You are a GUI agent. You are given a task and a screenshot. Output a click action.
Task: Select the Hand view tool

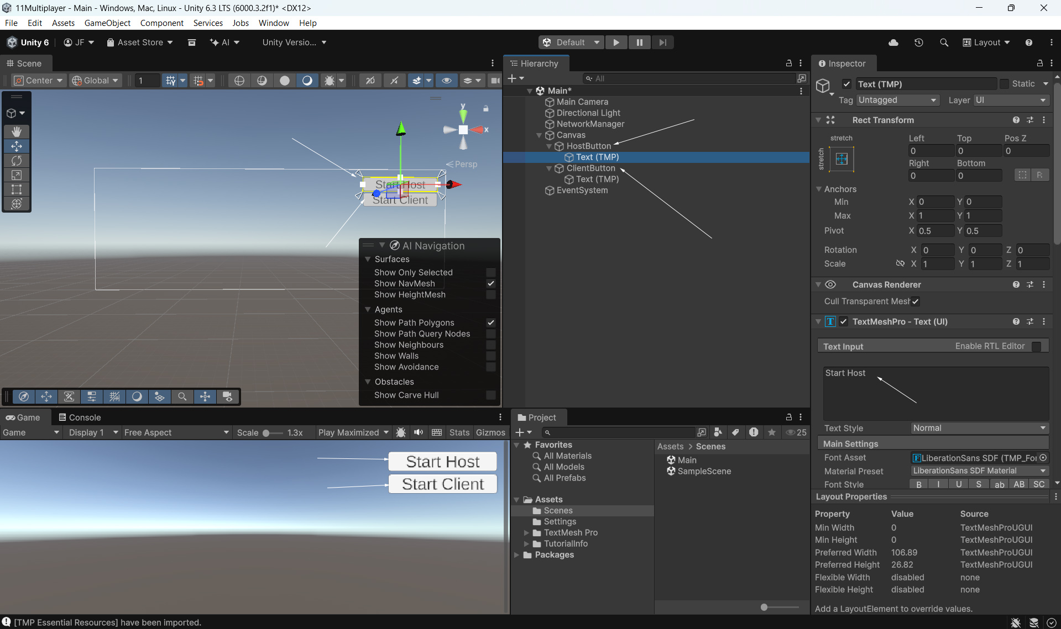(17, 131)
